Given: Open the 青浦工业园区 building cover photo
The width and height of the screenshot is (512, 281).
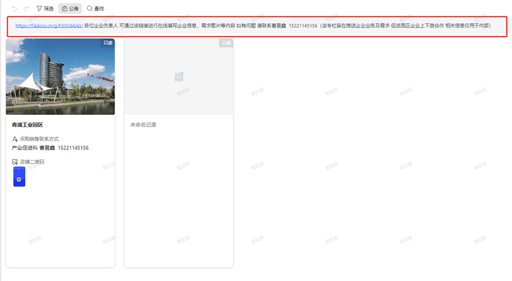Looking at the screenshot, I should (60, 77).
